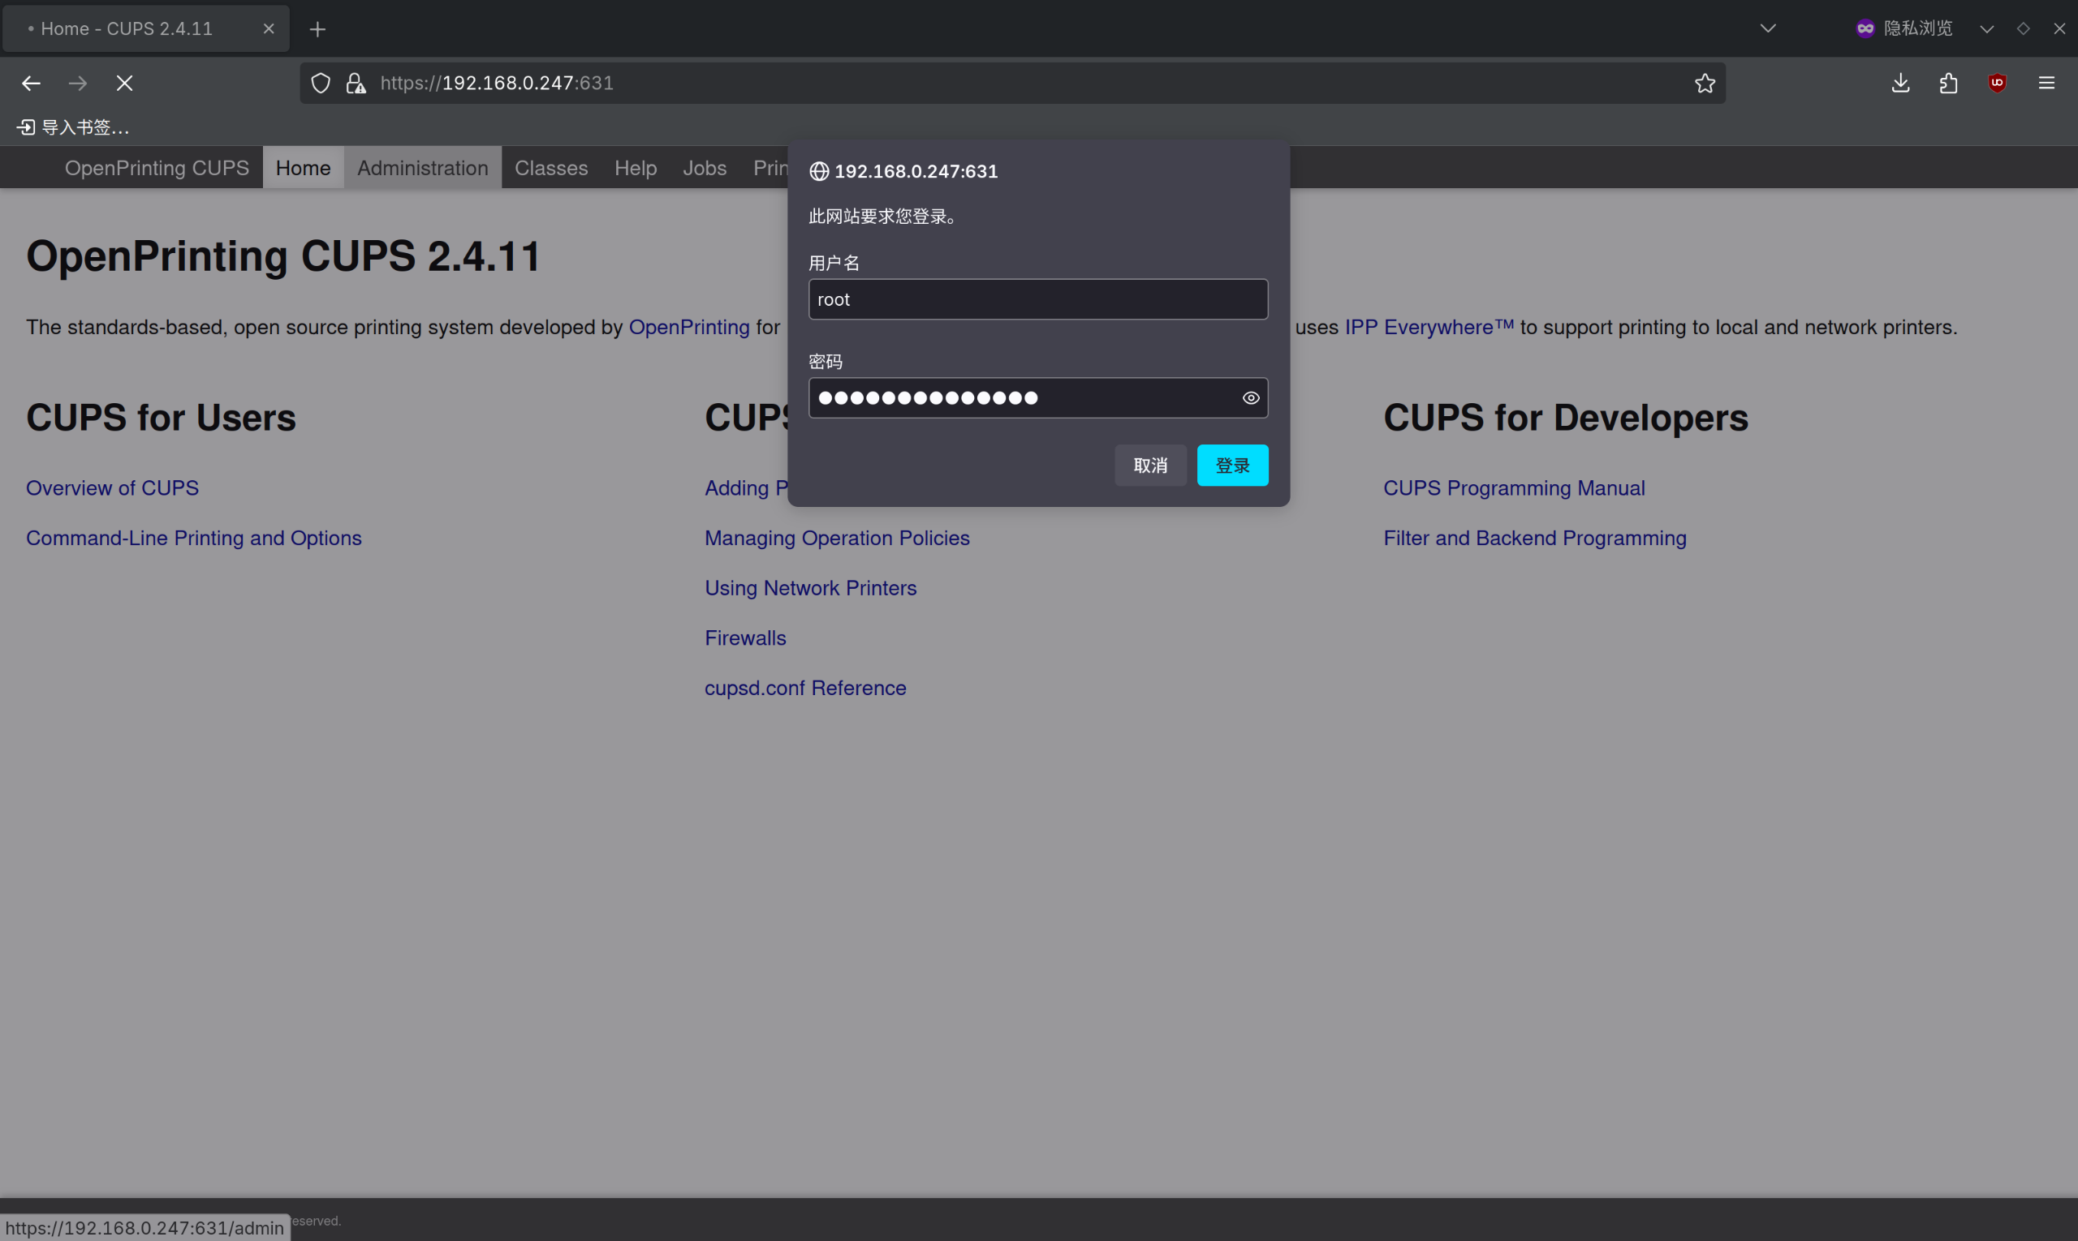2078x1241 pixels.
Task: View site security lock warning
Action: 356,83
